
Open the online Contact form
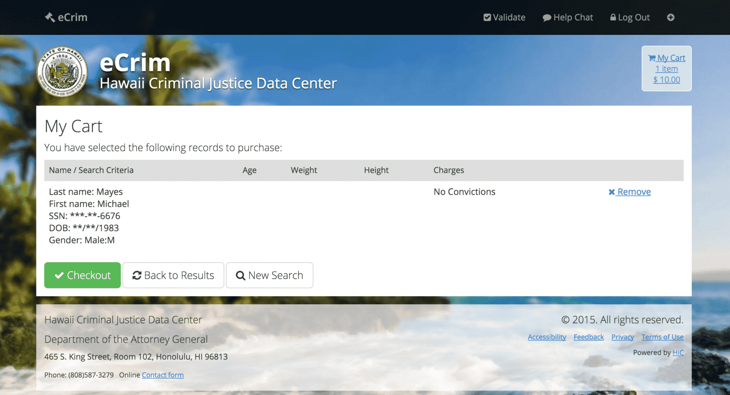[163, 375]
